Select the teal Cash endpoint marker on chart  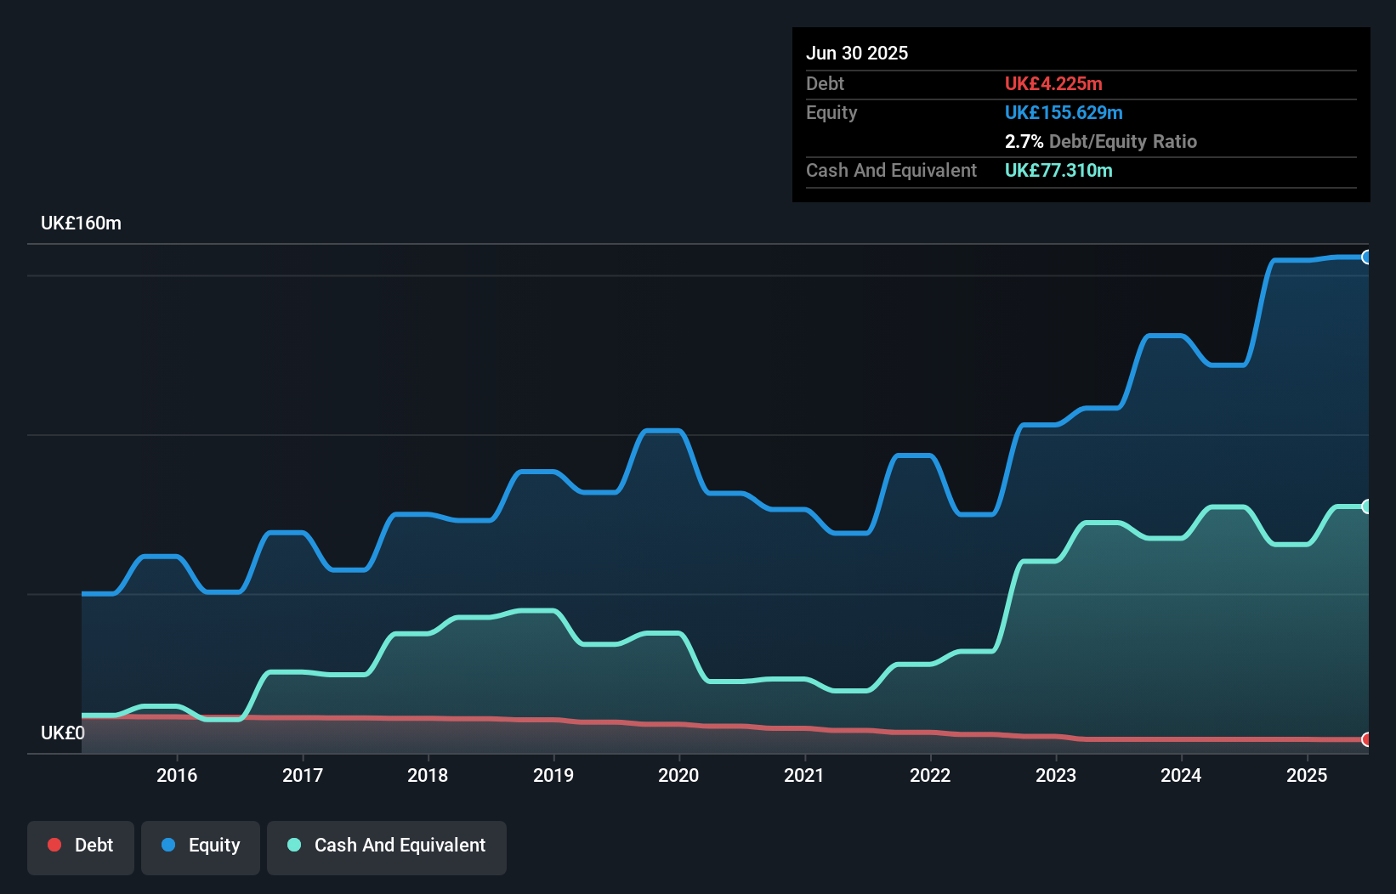(x=1366, y=506)
